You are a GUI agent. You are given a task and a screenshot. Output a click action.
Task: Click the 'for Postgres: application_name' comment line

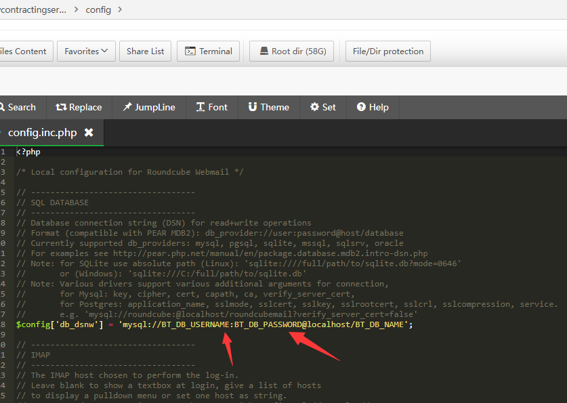287,304
